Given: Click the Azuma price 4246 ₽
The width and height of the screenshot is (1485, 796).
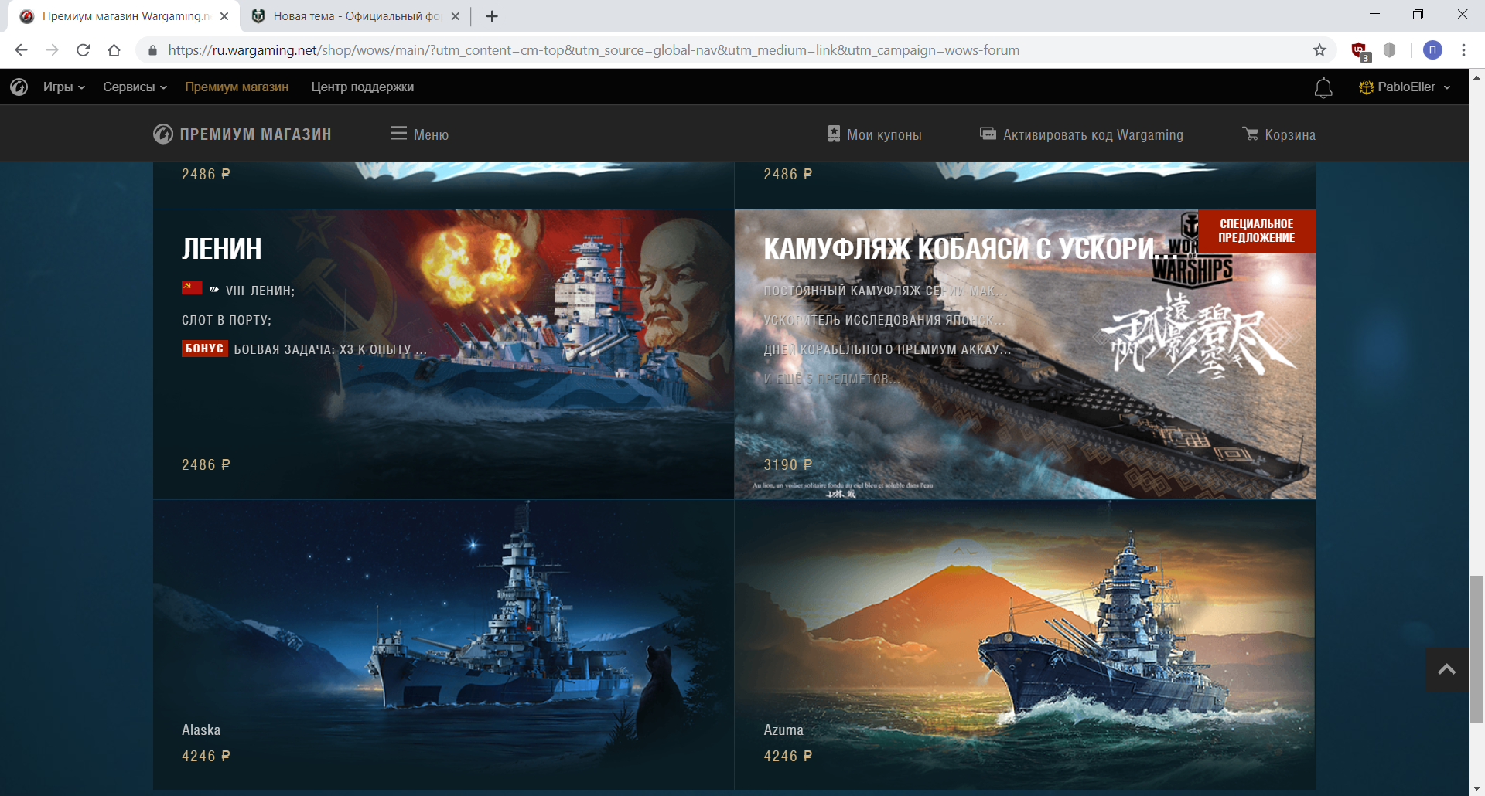Looking at the screenshot, I should [x=788, y=756].
